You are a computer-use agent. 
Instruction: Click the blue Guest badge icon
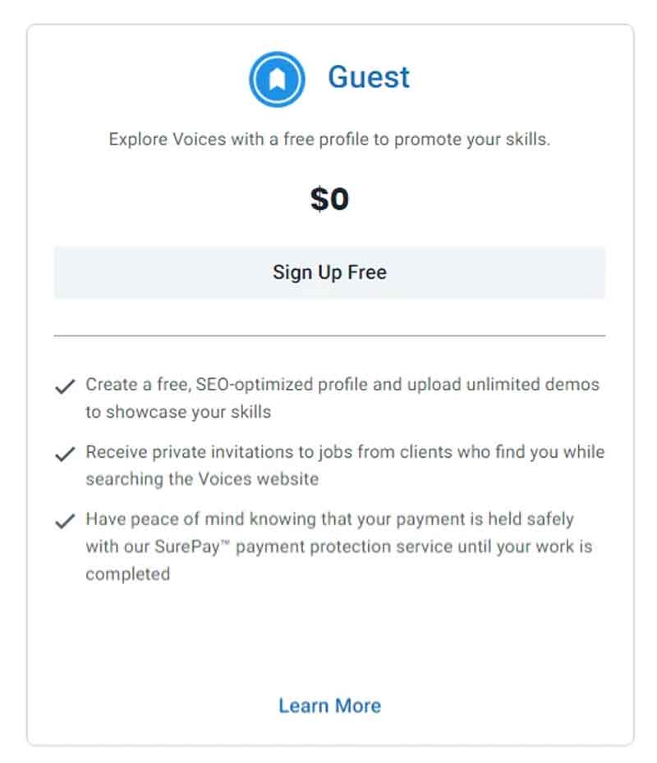click(277, 79)
